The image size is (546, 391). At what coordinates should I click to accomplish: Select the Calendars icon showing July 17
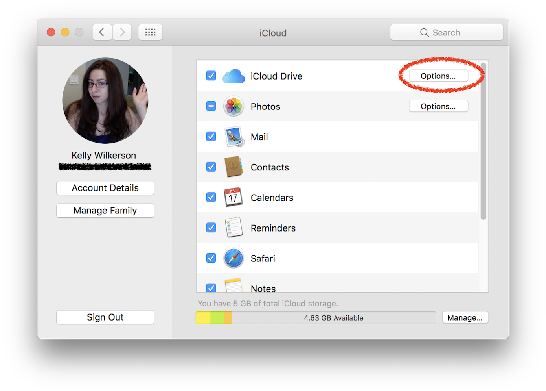pos(233,197)
